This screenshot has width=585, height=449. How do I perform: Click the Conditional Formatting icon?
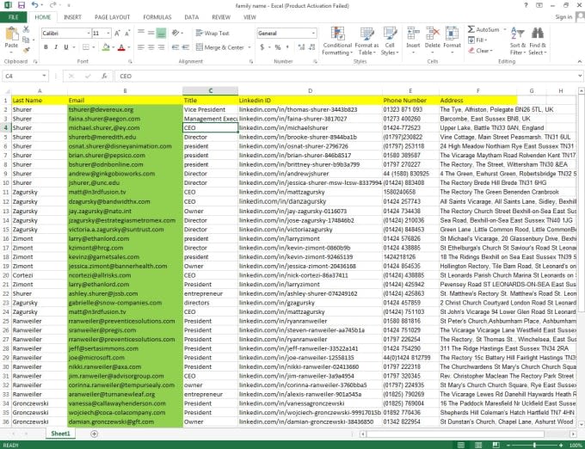pyautogui.click(x=337, y=34)
